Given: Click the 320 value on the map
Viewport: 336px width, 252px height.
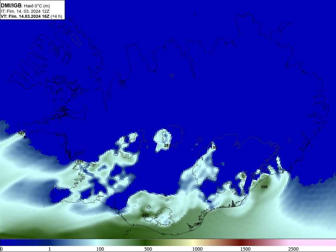Looking at the screenshot, I should pos(21,133).
